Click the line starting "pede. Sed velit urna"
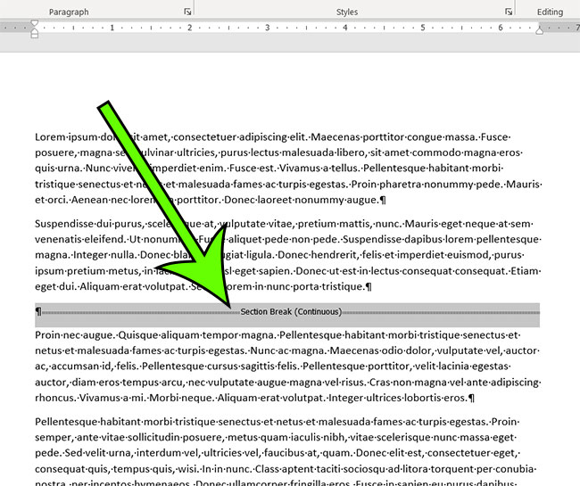 278,453
